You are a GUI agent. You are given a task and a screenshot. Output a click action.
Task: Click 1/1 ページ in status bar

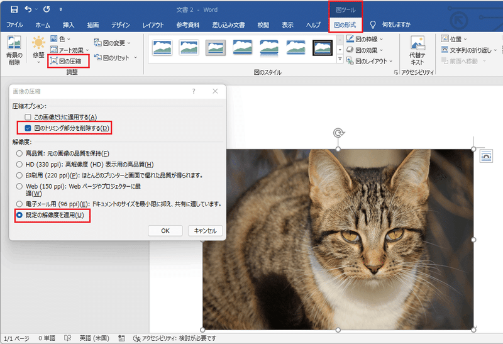pyautogui.click(x=16, y=338)
